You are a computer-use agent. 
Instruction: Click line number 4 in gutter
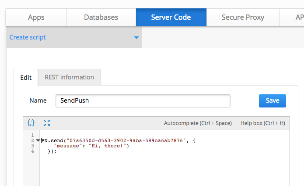click(x=33, y=151)
